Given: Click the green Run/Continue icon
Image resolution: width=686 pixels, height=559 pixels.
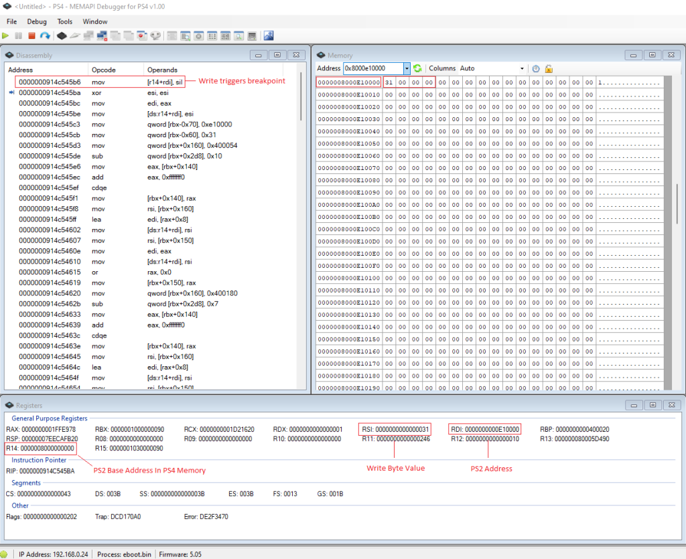Looking at the screenshot, I should (x=6, y=35).
